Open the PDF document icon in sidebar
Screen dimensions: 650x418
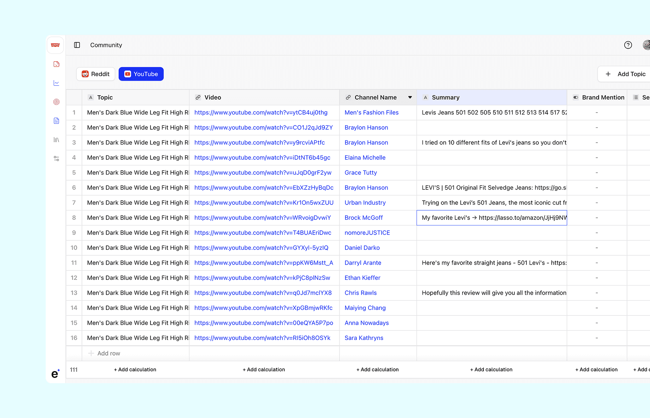pos(56,64)
